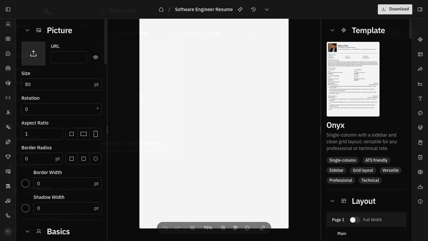
Task: Select the circle border radius icon
Action: pos(96,159)
